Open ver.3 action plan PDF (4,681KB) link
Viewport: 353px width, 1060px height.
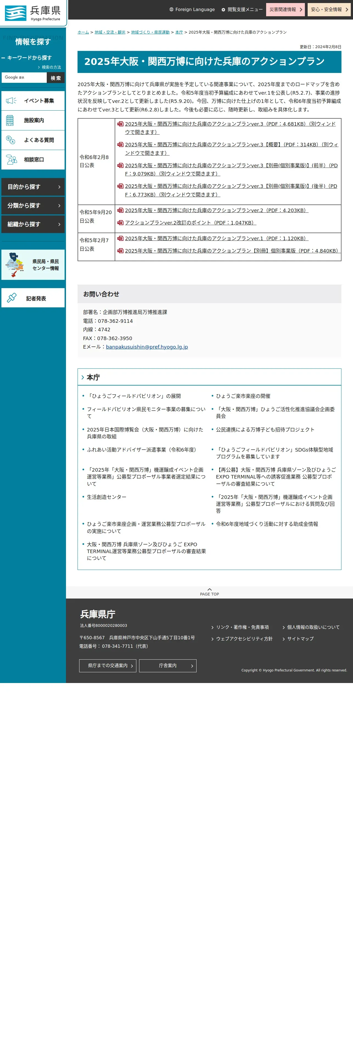pos(230,128)
